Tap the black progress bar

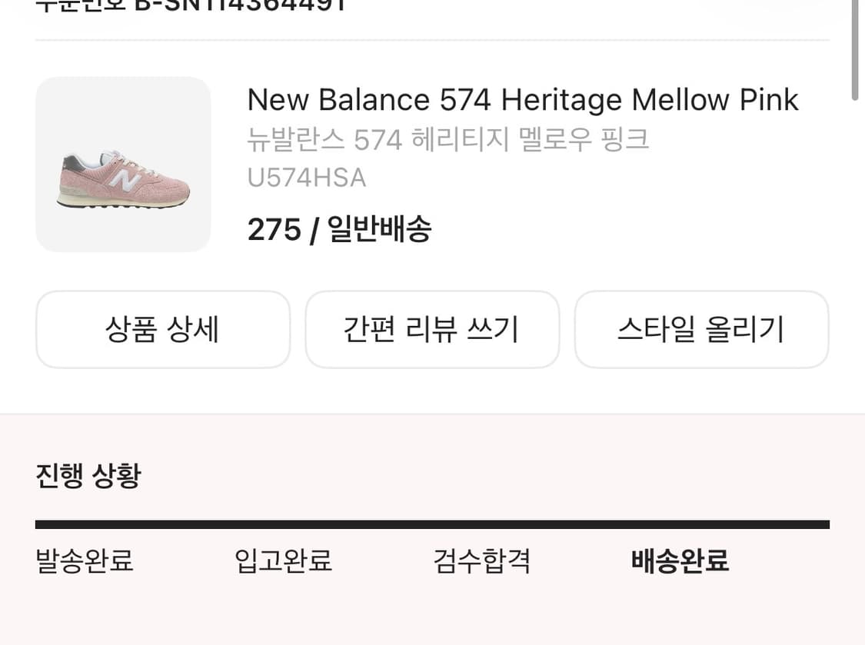point(432,523)
